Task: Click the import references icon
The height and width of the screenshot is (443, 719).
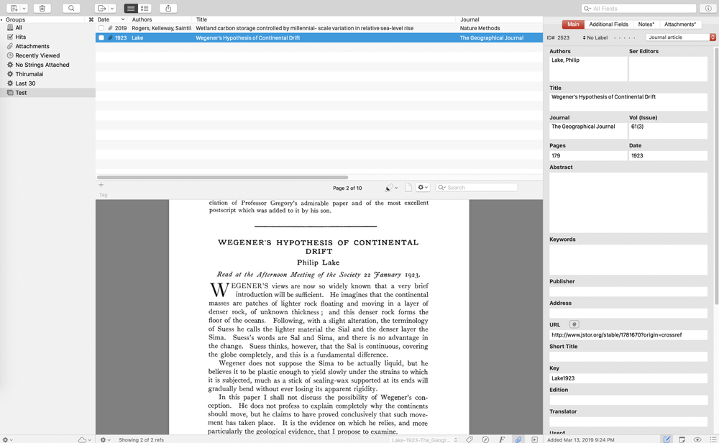Action: (102, 8)
